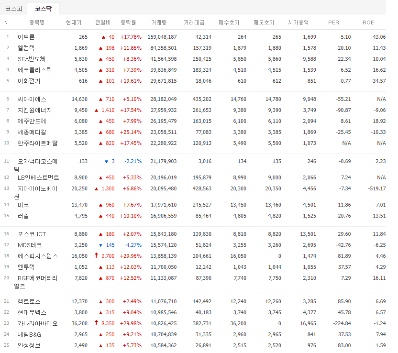This screenshot has height=353, width=398.
Task: Click the red up arrow in 지엔원에너지 row
Action: (x=97, y=110)
